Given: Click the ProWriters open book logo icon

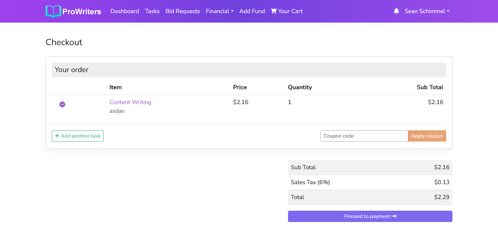Looking at the screenshot, I should [53, 11].
